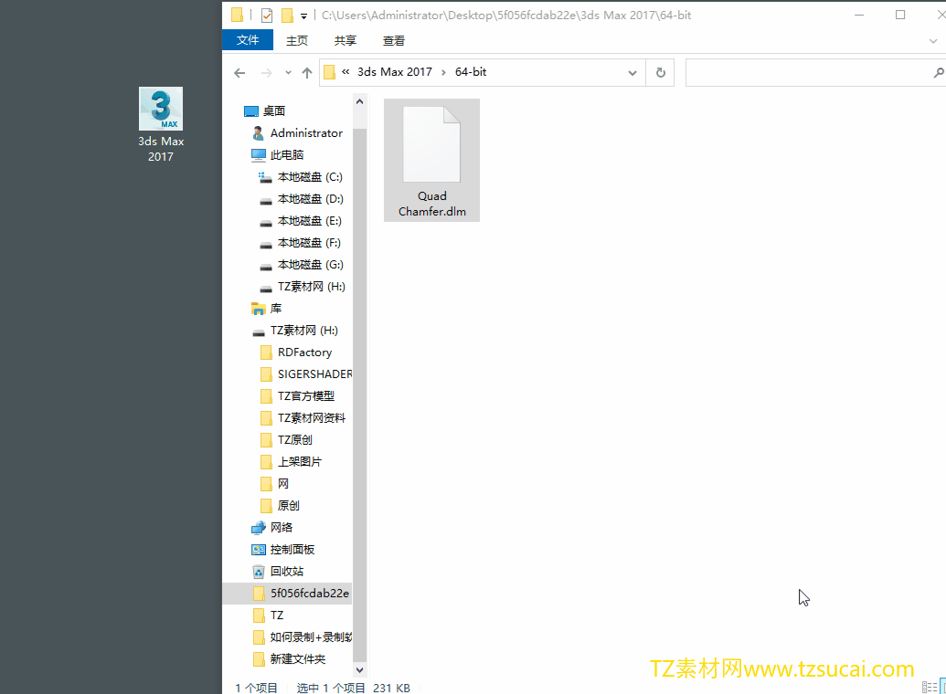The width and height of the screenshot is (946, 694).
Task: Select the 5f056fcdab22e folder
Action: click(x=310, y=594)
